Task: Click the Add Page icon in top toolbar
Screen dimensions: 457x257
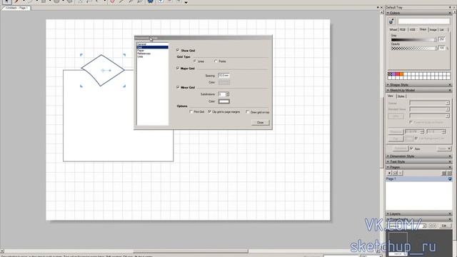Action: click(161, 1)
